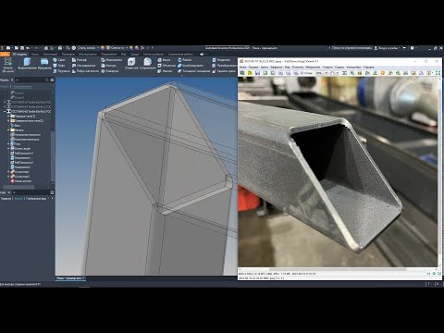
Task: Expand the Твердые тела folder node
Action: pos(8,117)
